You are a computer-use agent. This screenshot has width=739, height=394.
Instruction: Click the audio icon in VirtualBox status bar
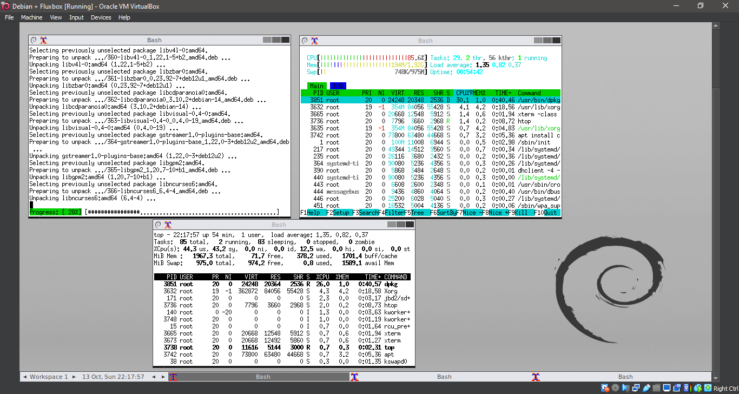(625, 388)
